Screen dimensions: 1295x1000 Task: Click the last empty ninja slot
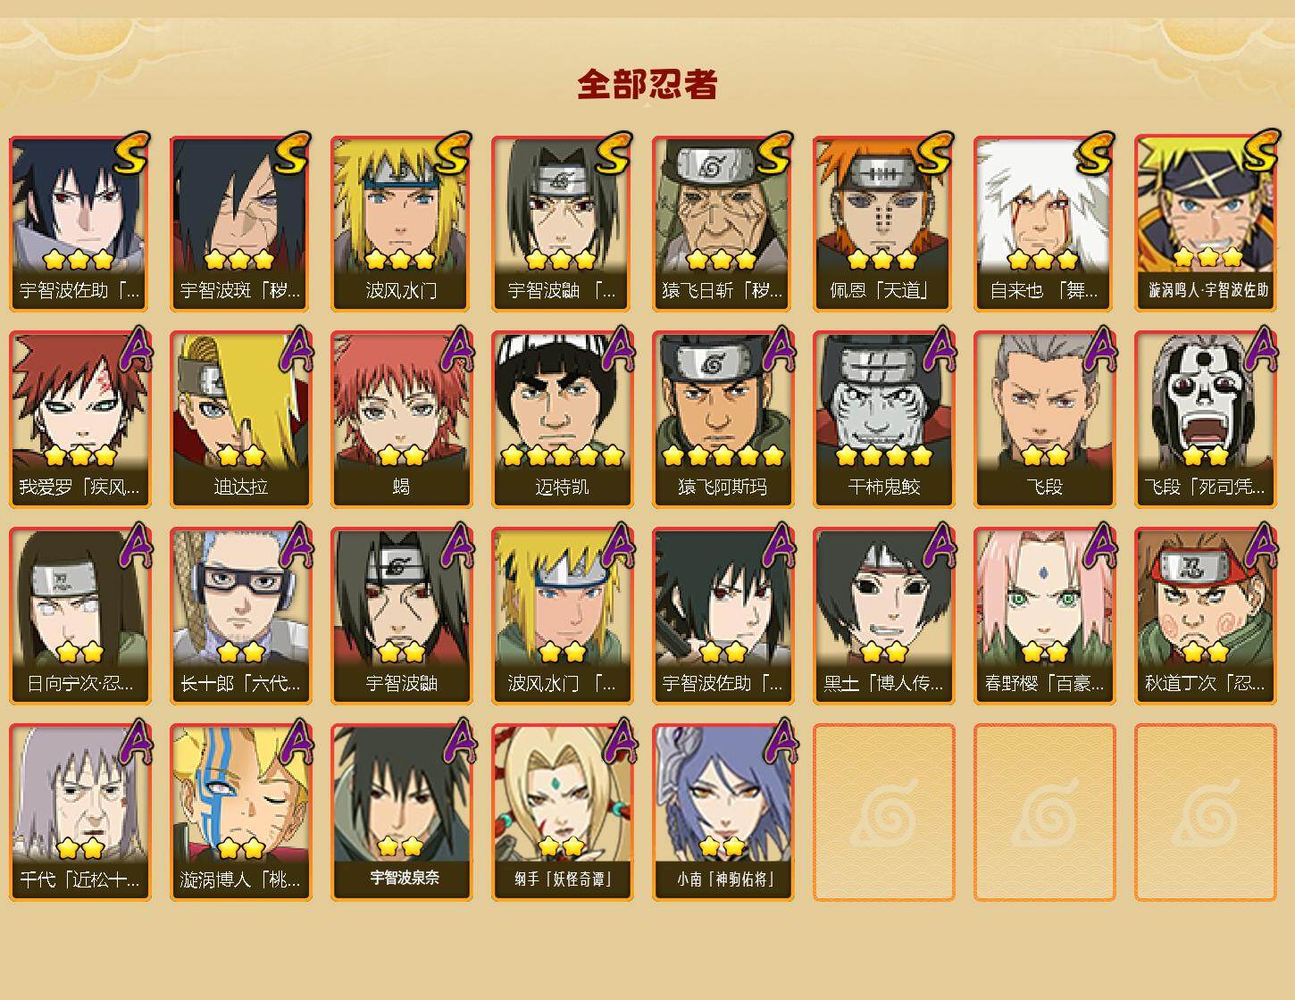tap(1205, 812)
